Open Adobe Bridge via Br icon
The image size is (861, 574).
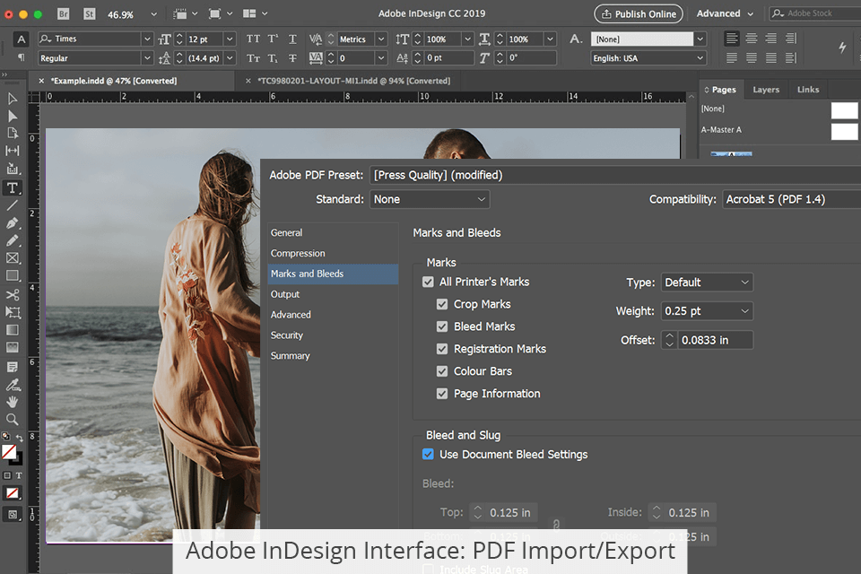(64, 13)
